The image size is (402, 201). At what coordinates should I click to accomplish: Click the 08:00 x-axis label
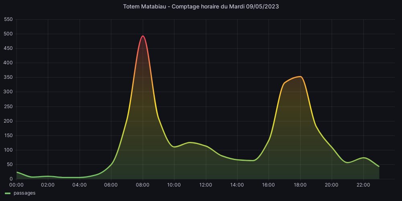tap(143, 185)
